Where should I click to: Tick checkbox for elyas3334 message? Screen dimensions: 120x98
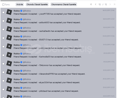pyautogui.click(x=3, y=81)
